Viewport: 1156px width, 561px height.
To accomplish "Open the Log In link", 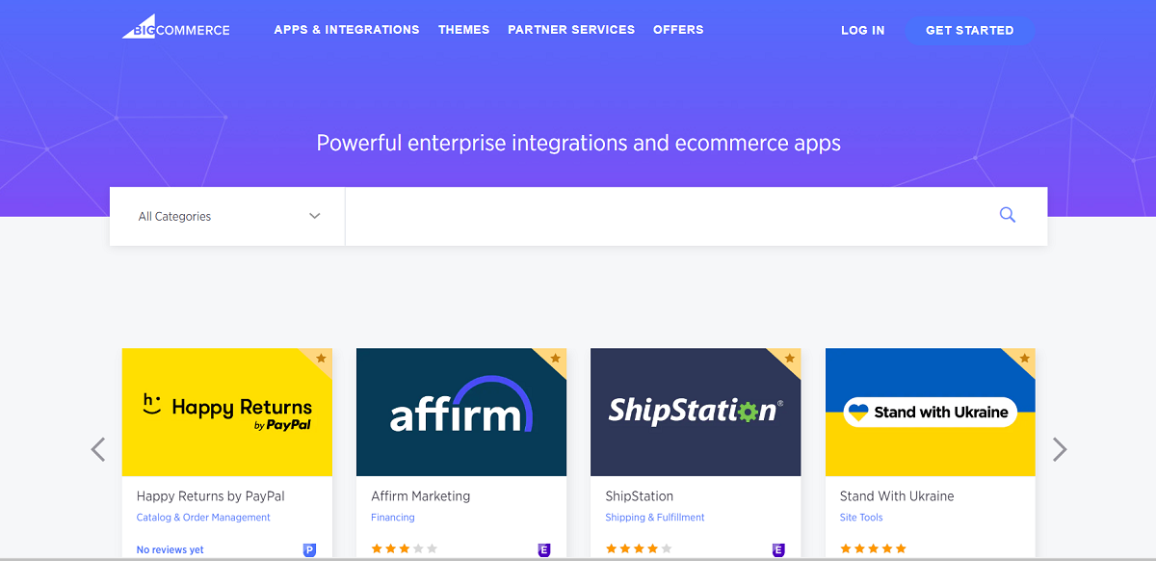I will [x=862, y=30].
